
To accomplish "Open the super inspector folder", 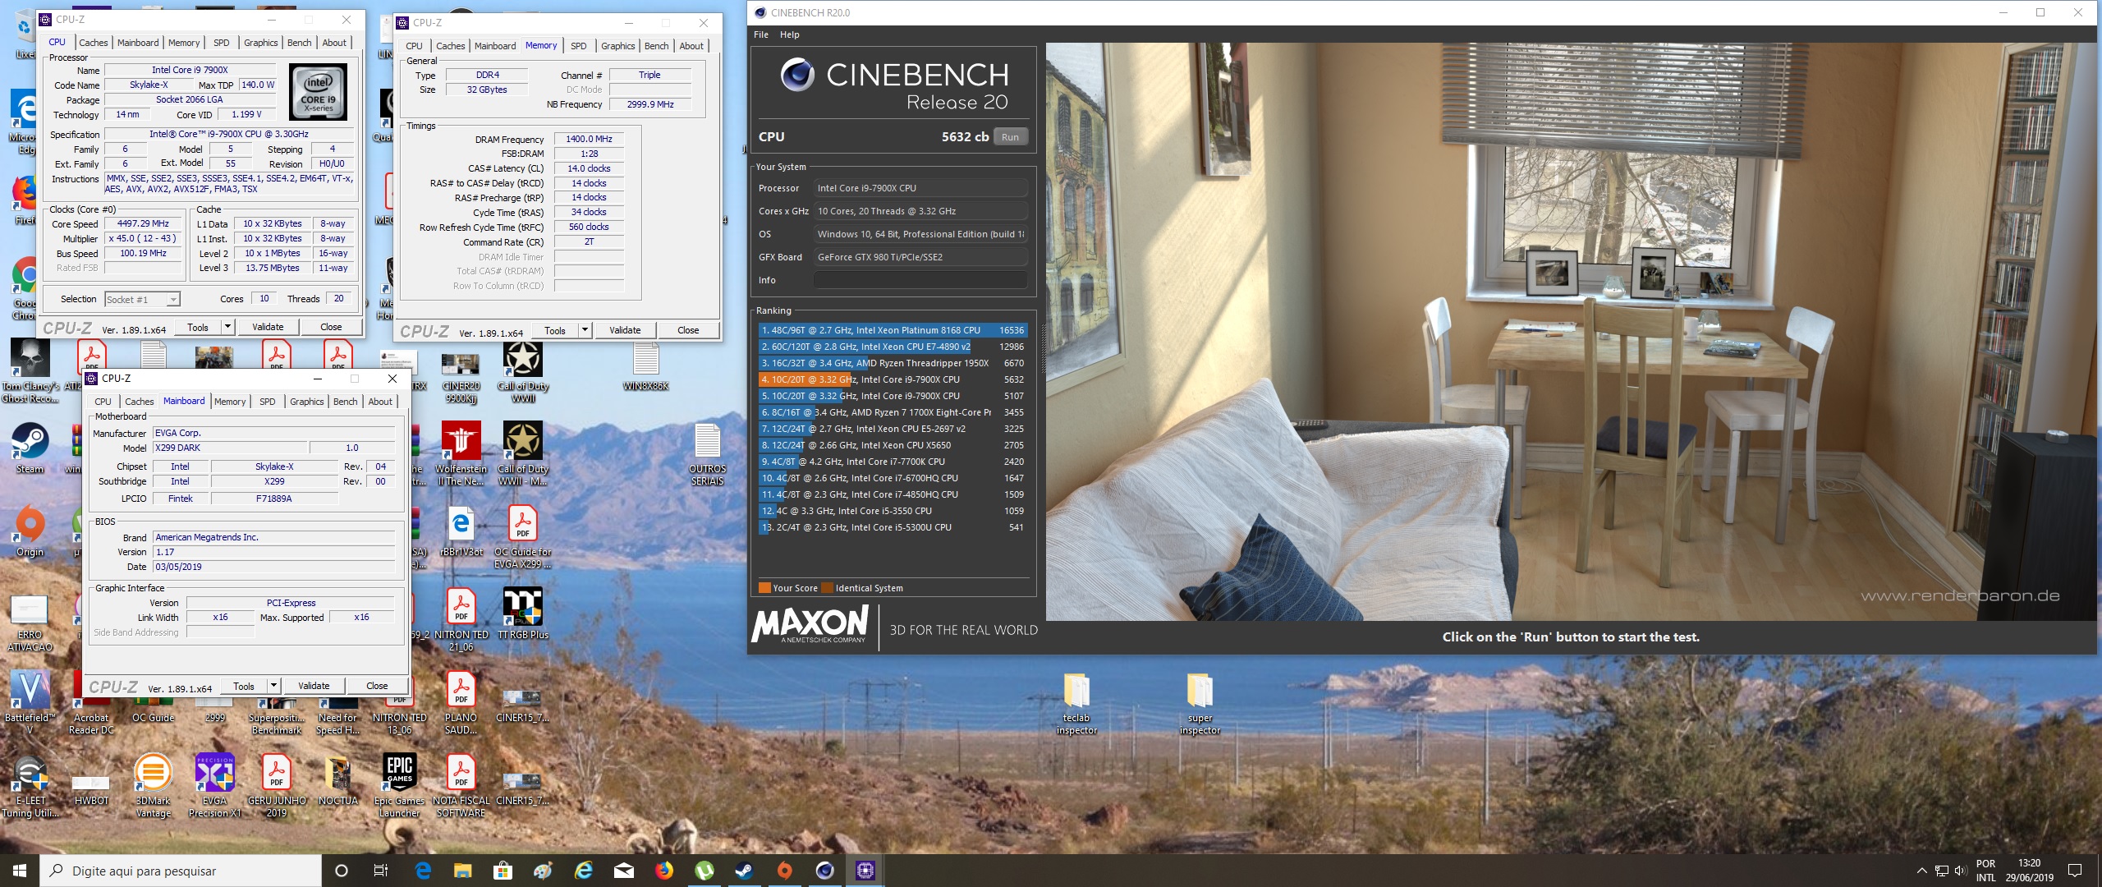I will click(x=1200, y=704).
